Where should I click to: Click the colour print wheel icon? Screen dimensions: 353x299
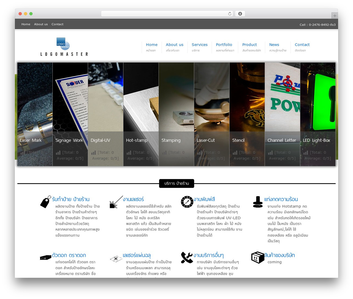(187, 202)
